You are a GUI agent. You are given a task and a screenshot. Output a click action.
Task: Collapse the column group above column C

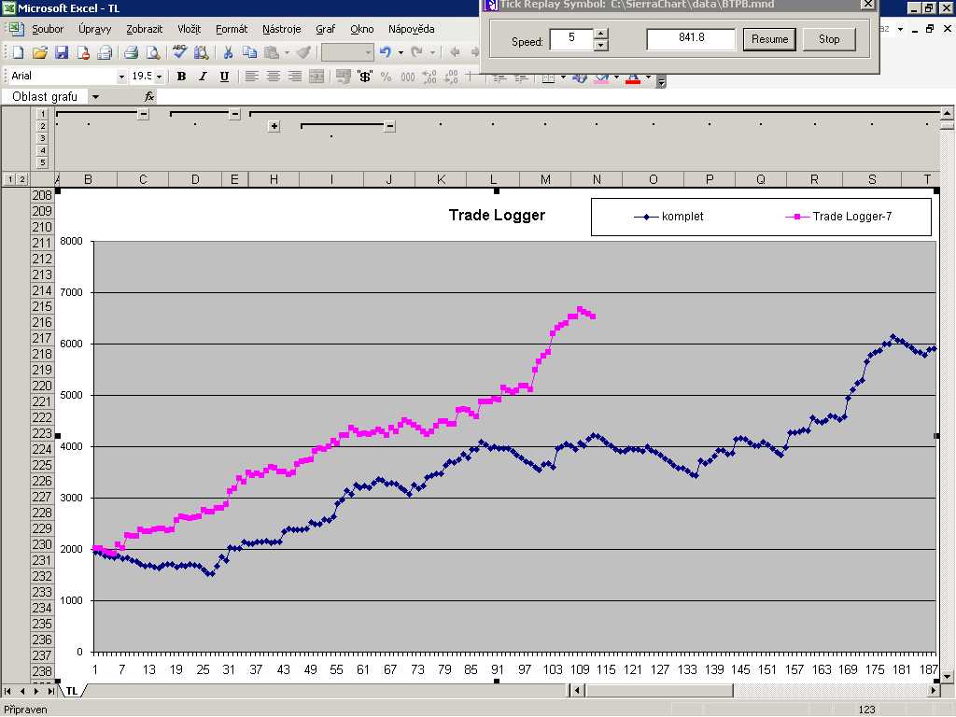[143, 114]
